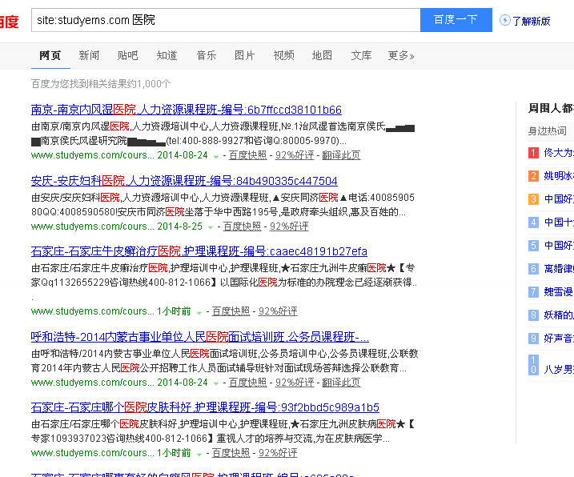
Task: Click the green URL of the 安庆 result
Action: [93, 226]
